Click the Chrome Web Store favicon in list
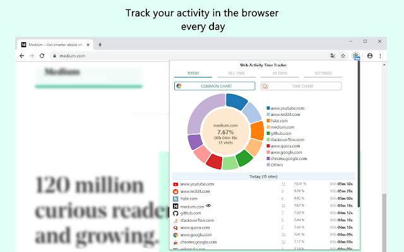404x252 pixels. [x=175, y=242]
